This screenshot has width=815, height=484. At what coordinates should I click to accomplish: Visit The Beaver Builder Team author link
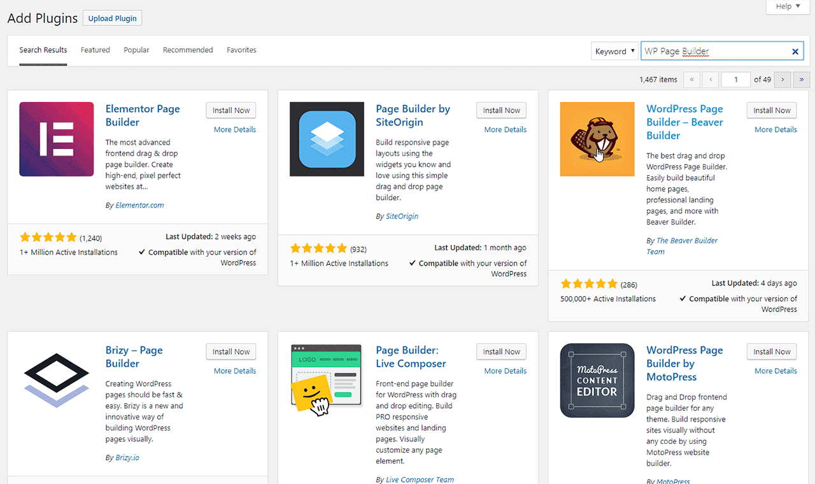(x=682, y=246)
